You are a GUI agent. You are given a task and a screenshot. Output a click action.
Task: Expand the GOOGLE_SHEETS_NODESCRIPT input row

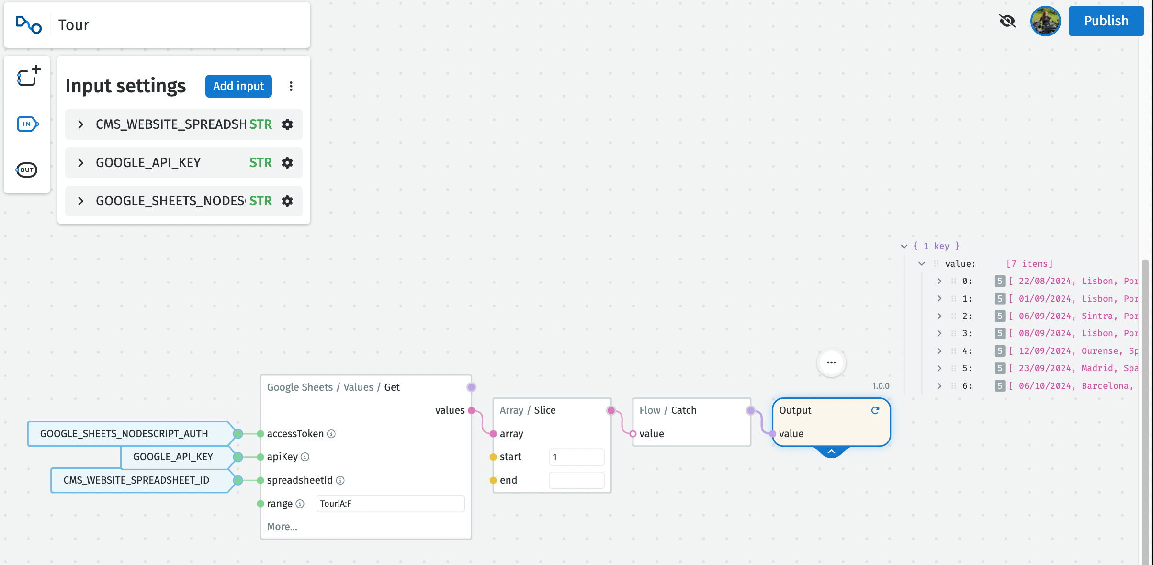coord(80,201)
